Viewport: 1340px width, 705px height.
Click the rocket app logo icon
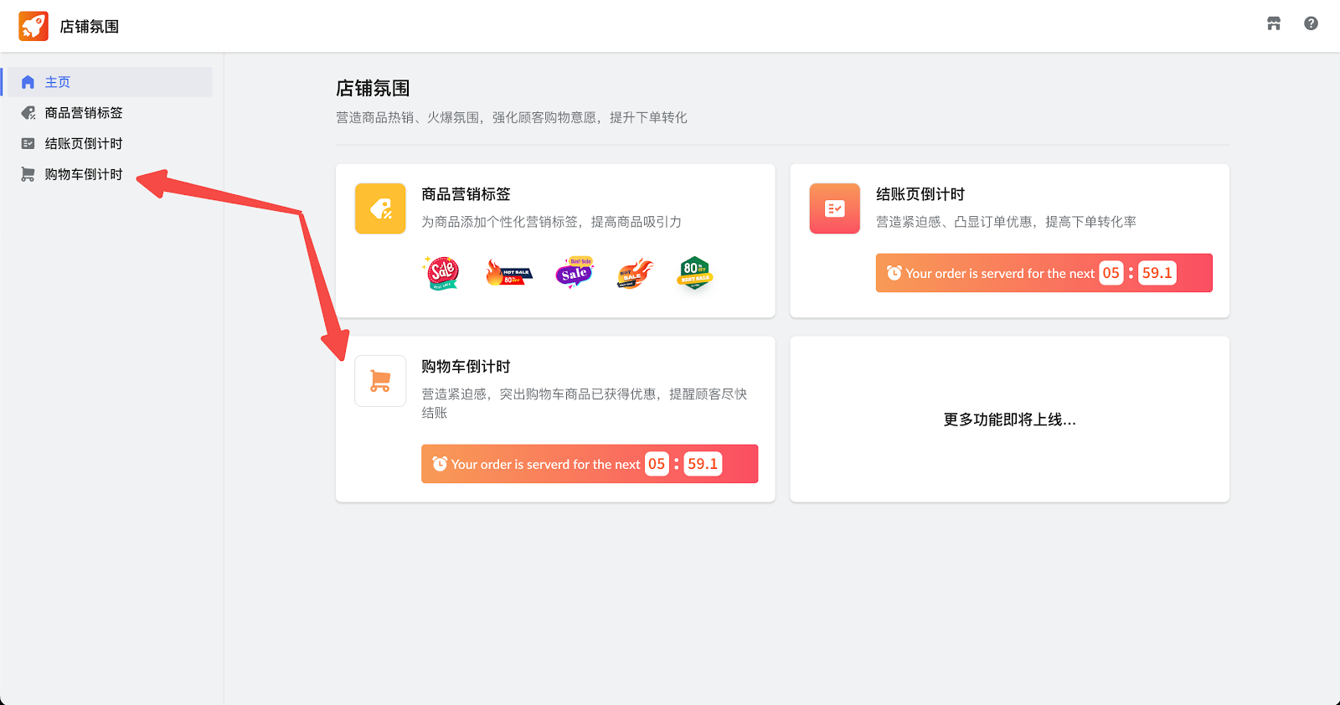[33, 26]
